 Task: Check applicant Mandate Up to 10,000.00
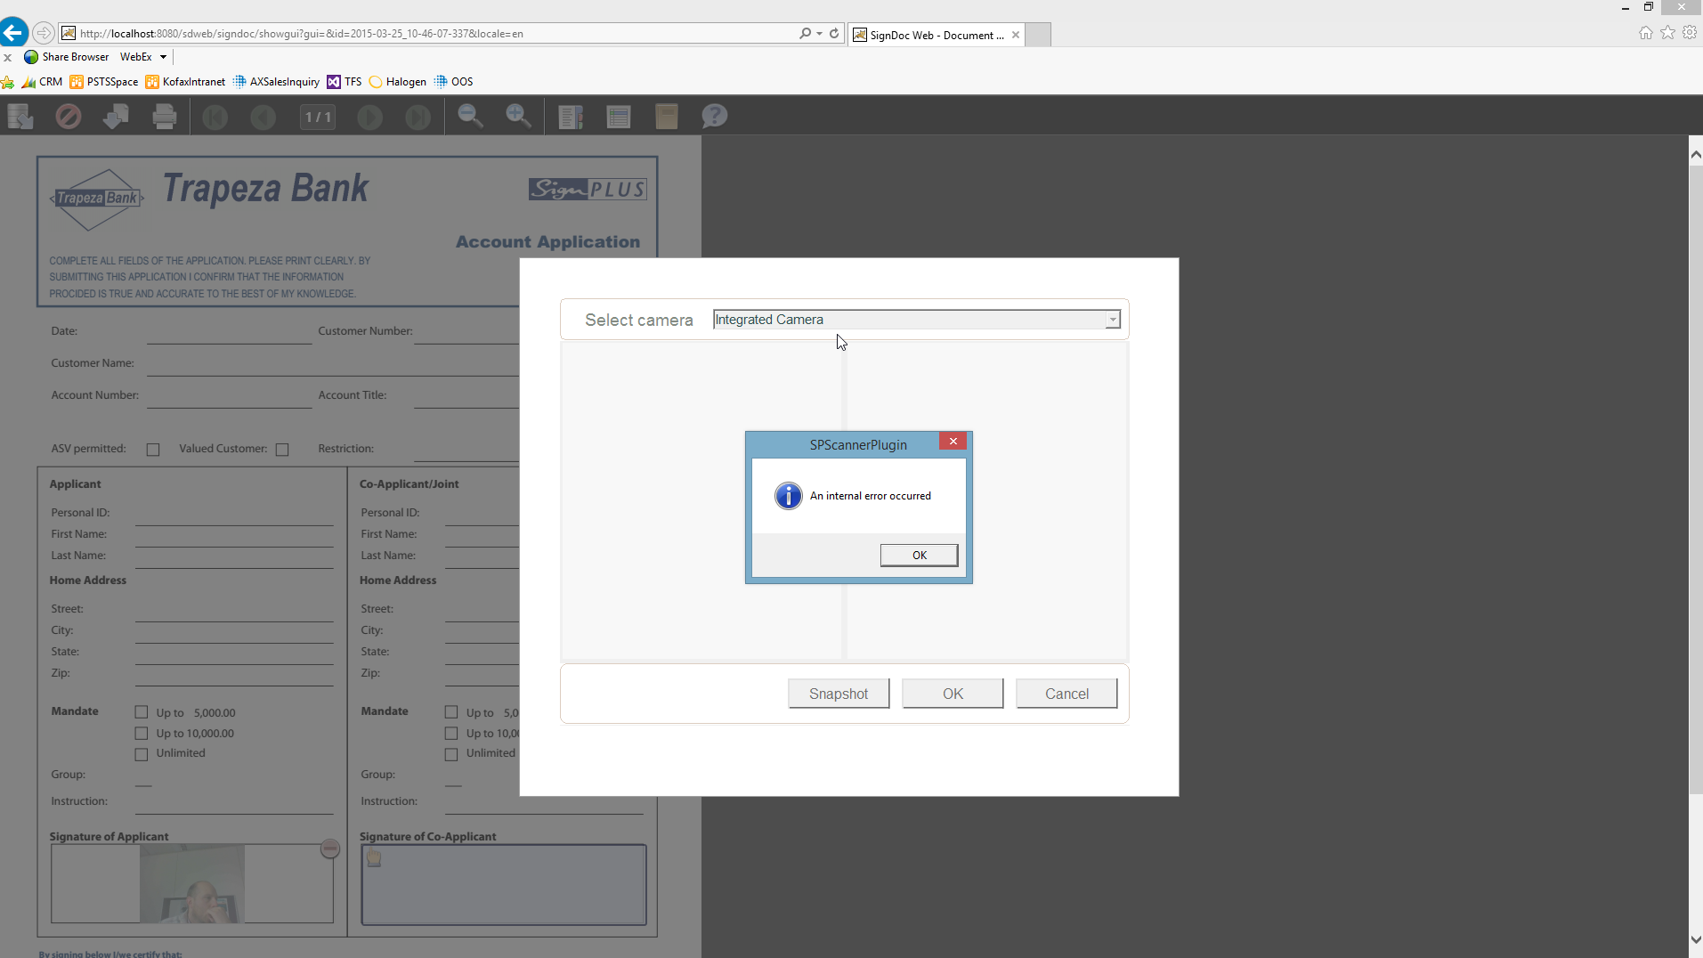point(142,734)
